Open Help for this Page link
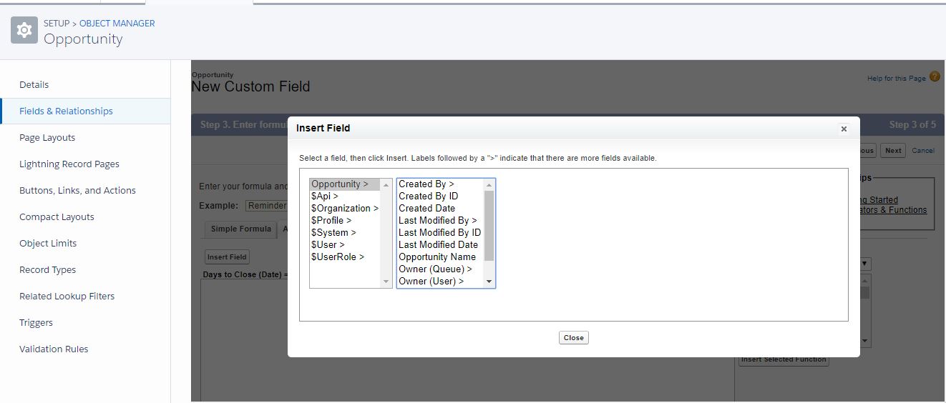946x403 pixels. (896, 79)
